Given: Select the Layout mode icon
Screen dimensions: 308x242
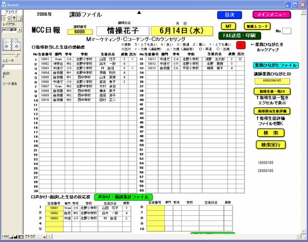Looking at the screenshot, I should pyautogui.click(x=13, y=17).
